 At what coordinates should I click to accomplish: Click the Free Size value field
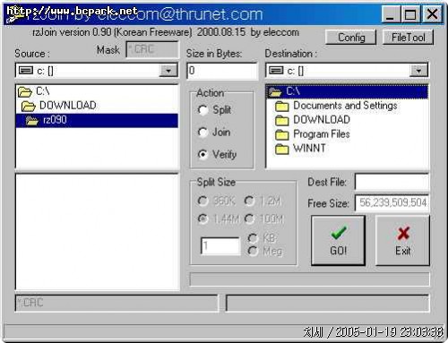392,203
